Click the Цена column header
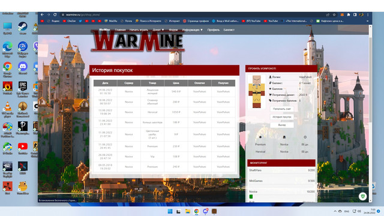Screen dimensions: 384x216 coord(176,83)
